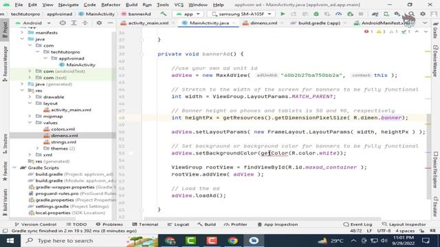Viewport: 440px width, 247px height.
Task: Open the Search Everywhere magnifier icon
Action: [x=411, y=14]
